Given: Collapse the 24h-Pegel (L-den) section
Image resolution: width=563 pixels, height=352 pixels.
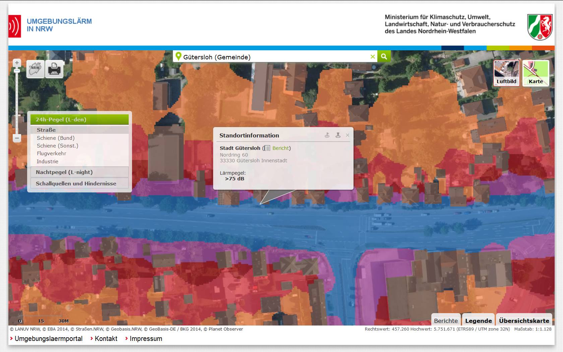Looking at the screenshot, I should point(79,119).
